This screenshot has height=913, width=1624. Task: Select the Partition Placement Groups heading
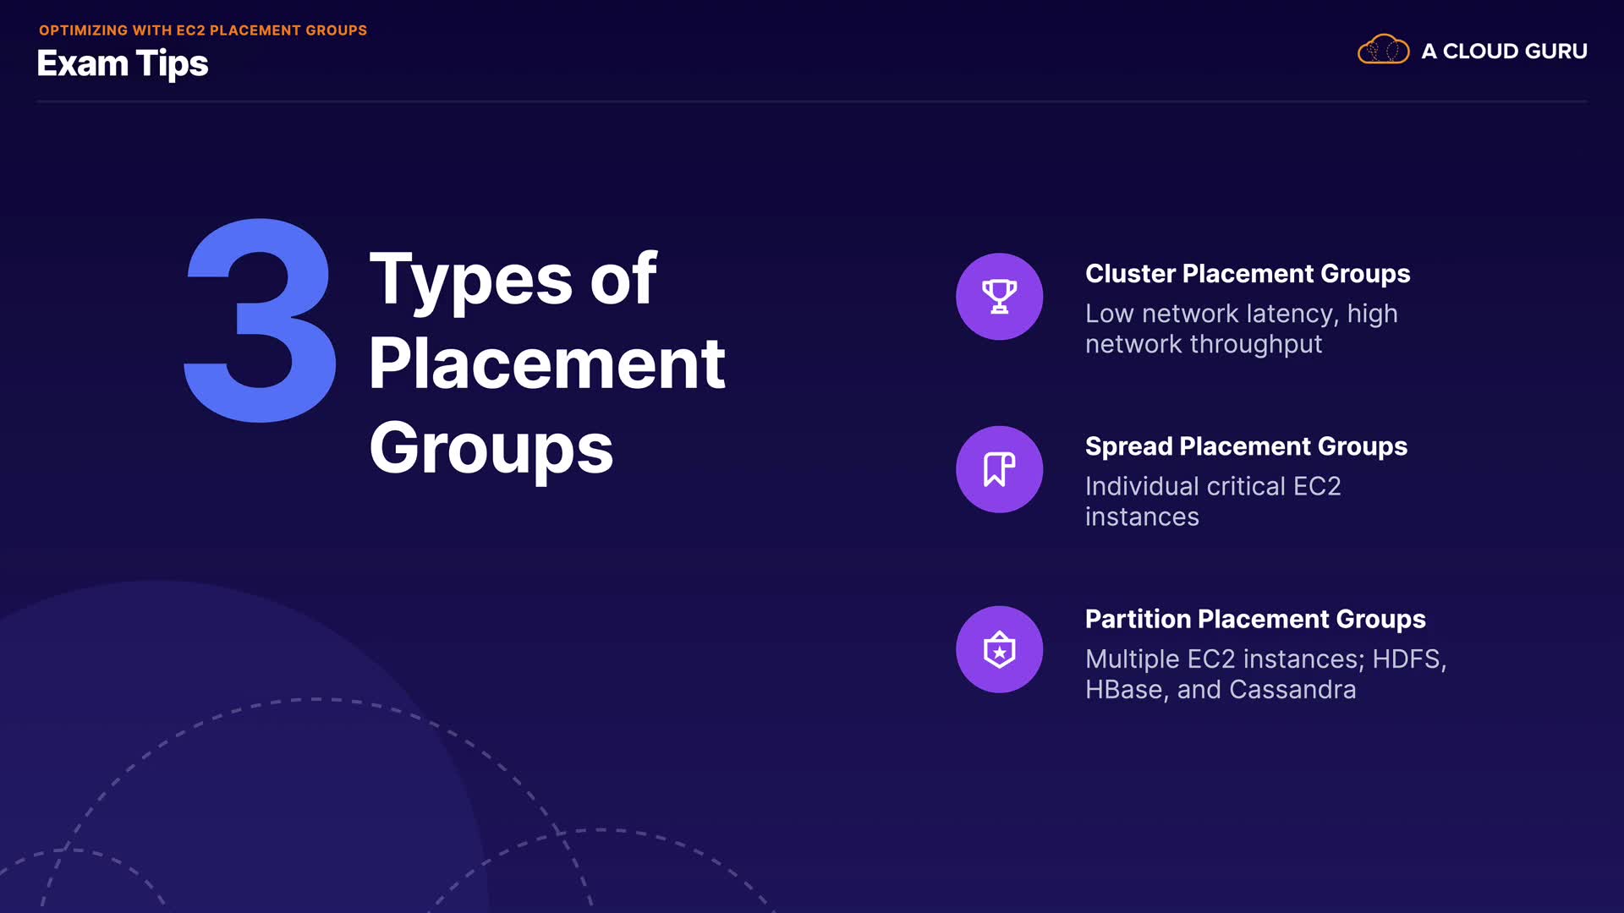[x=1255, y=619]
